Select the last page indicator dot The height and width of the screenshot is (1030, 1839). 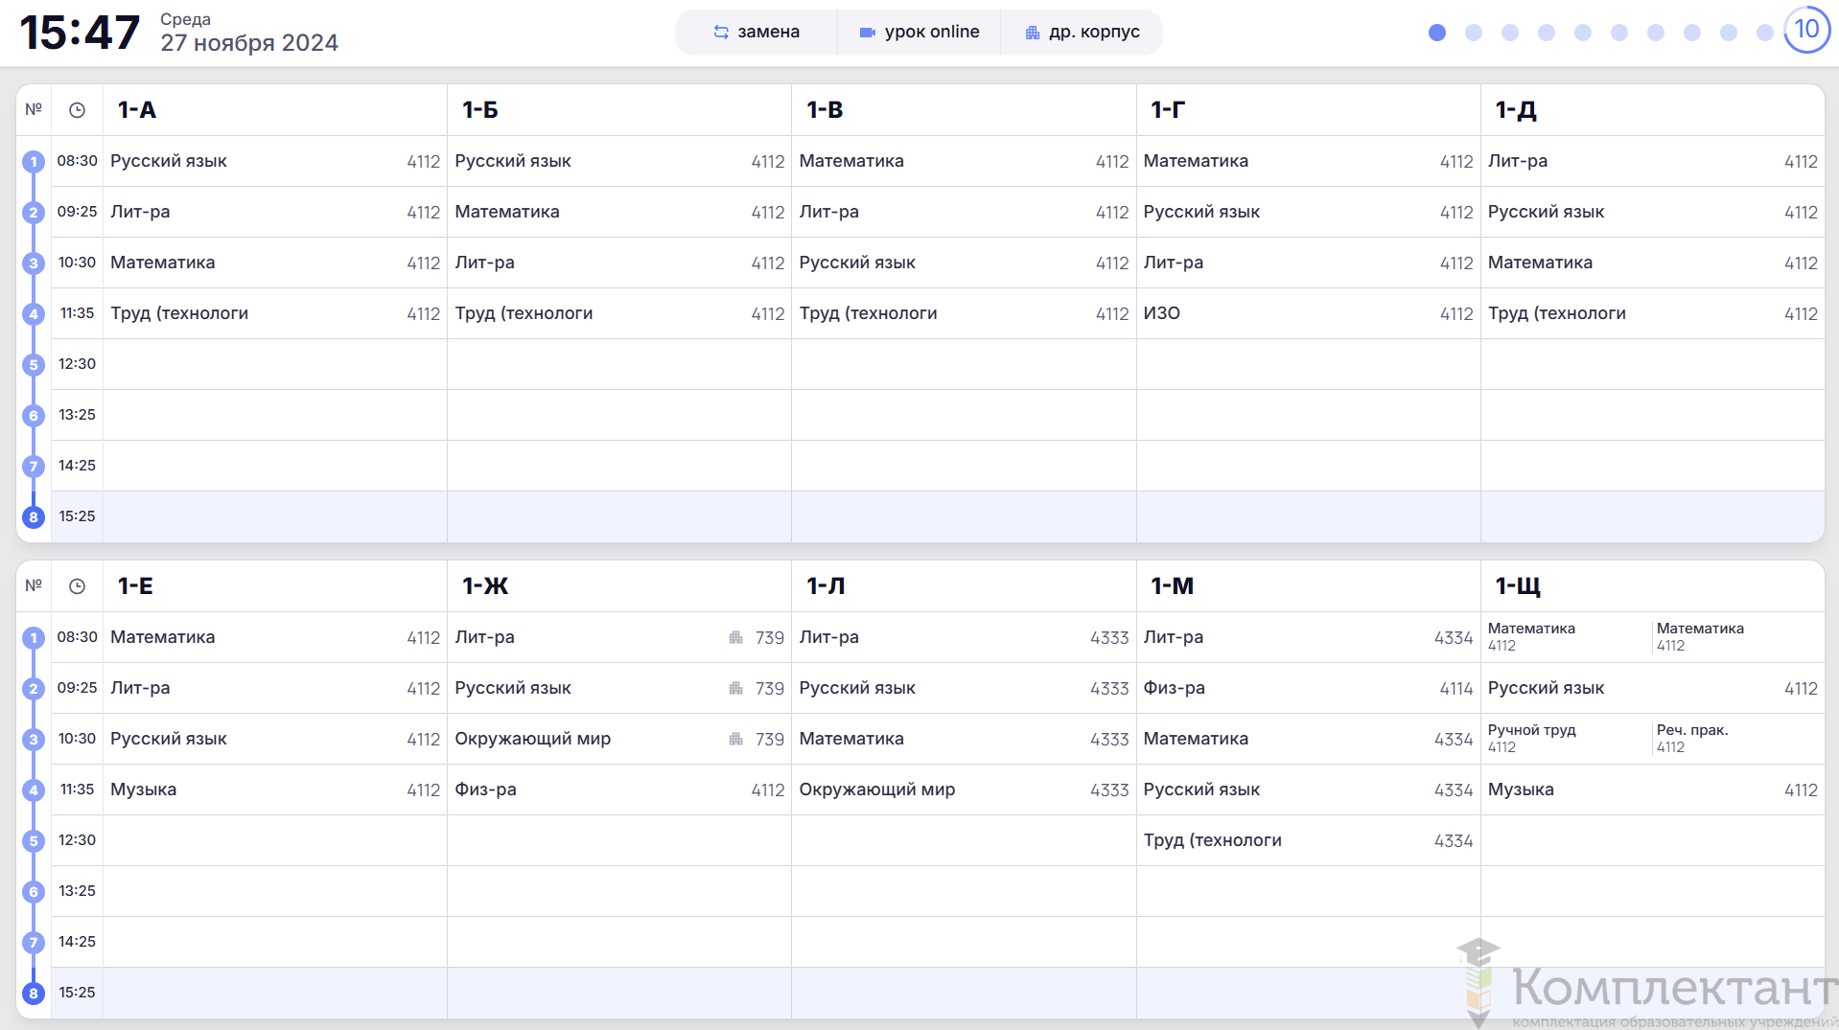coord(1765,33)
